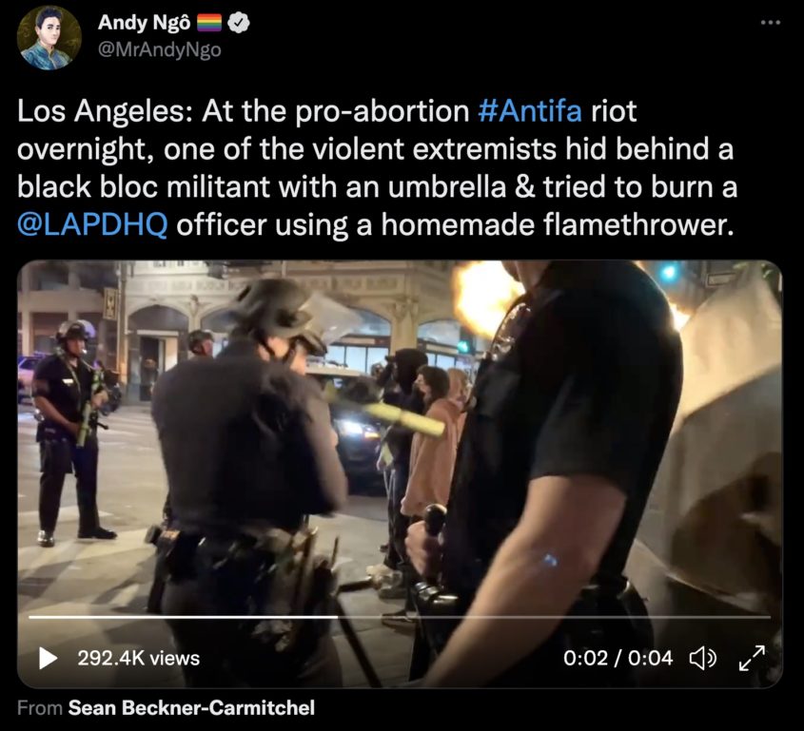Click the Andy Ngô display name
804x731 pixels.
[x=144, y=23]
